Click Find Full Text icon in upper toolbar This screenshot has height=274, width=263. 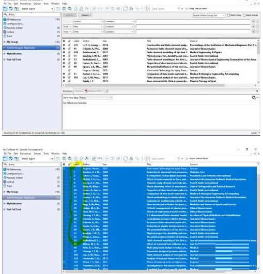pos(87,9)
